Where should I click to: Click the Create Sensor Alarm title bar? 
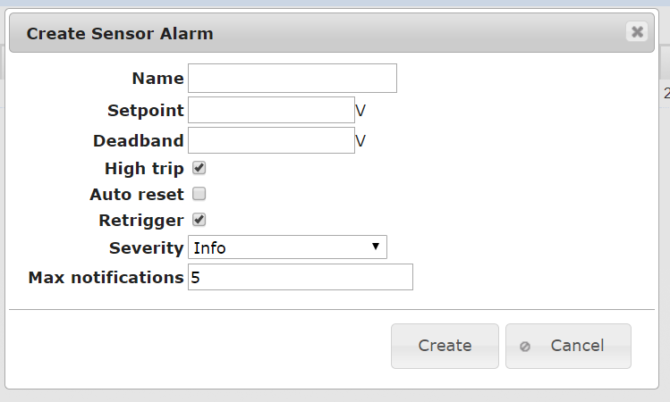click(332, 33)
